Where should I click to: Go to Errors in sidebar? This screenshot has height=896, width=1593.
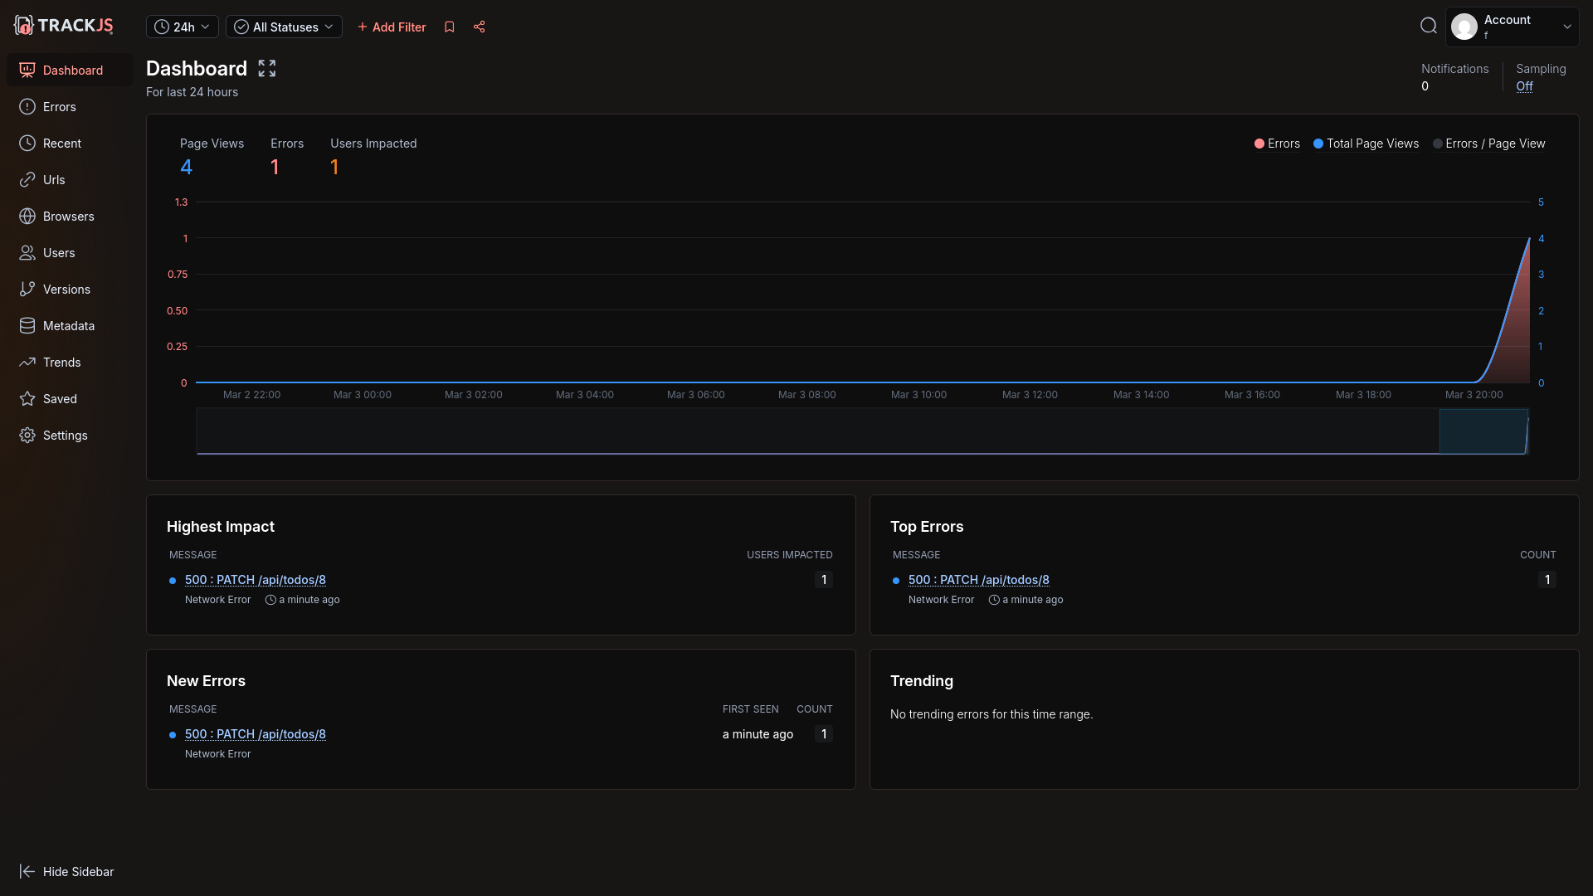[x=59, y=107]
